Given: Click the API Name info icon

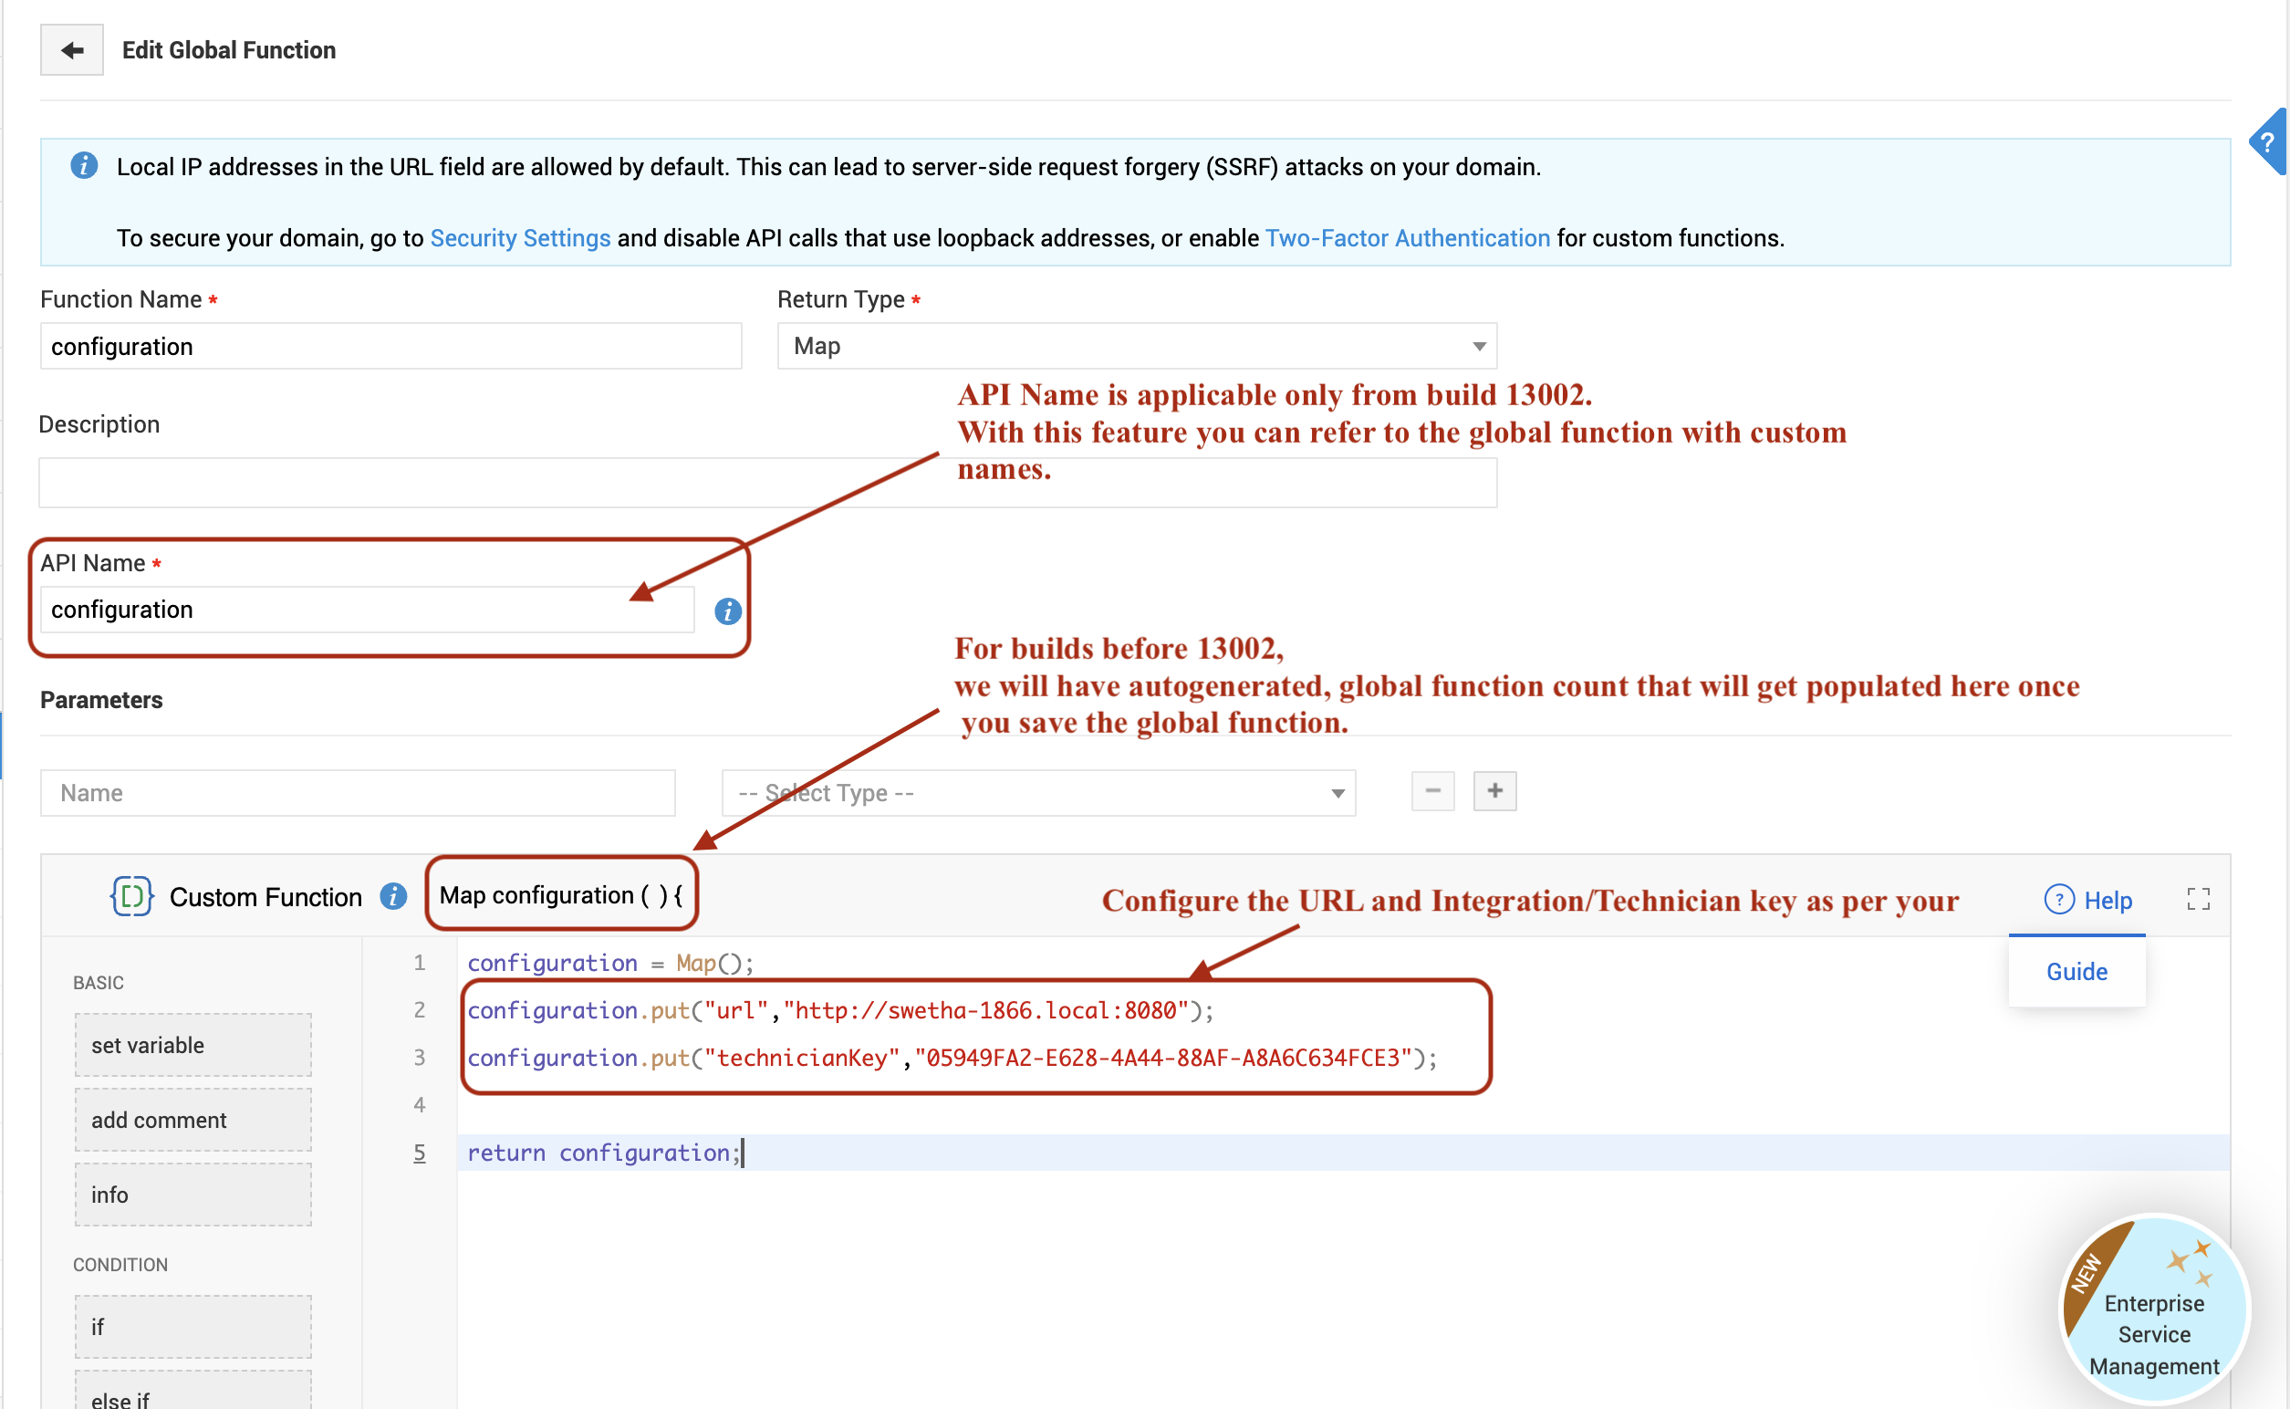Looking at the screenshot, I should tap(728, 611).
